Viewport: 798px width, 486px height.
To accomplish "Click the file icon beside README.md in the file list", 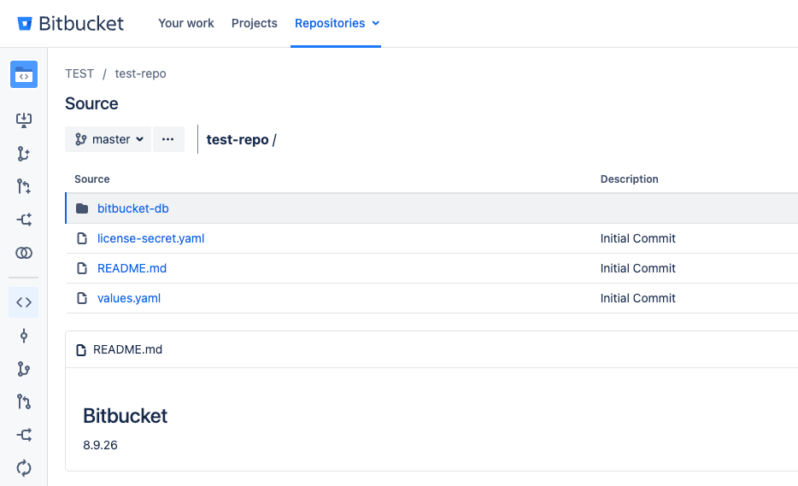I will [82, 268].
